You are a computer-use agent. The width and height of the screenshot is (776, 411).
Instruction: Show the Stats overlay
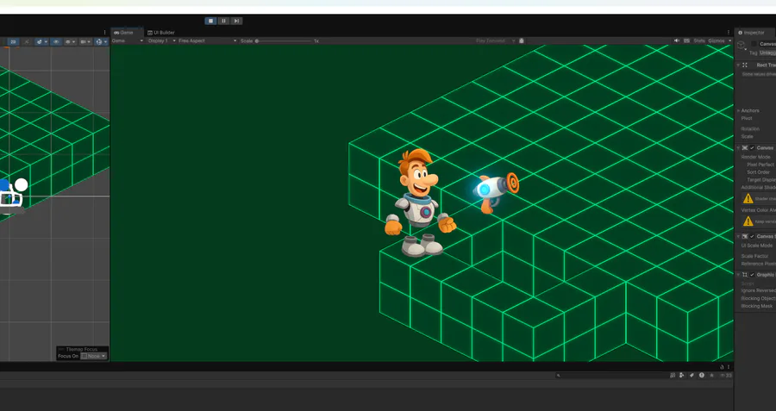[699, 40]
